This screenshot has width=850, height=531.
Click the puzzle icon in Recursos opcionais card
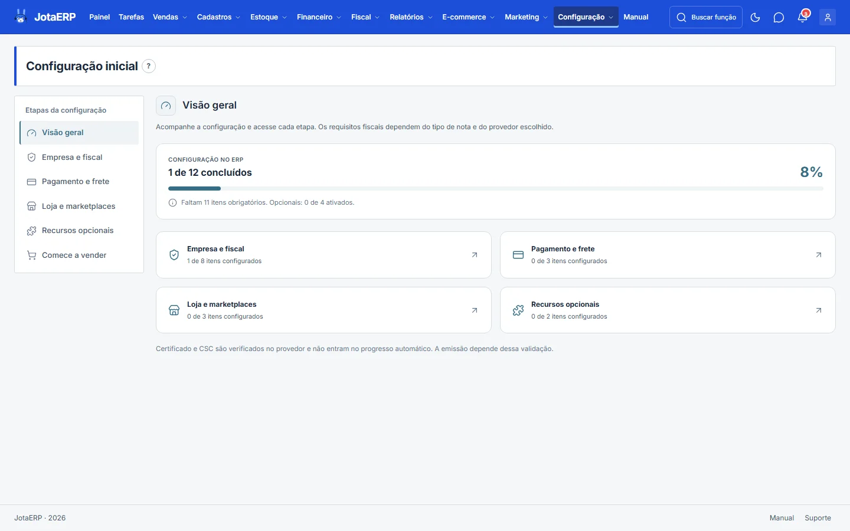point(518,310)
